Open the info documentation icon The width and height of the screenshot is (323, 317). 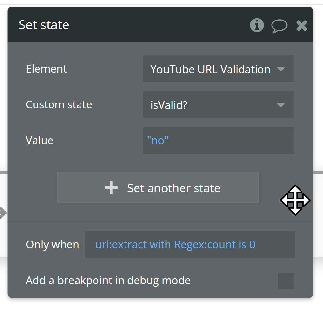click(257, 25)
